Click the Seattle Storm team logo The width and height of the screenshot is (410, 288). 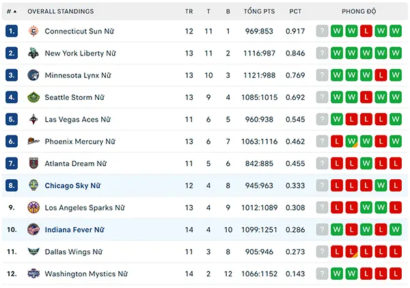[33, 97]
